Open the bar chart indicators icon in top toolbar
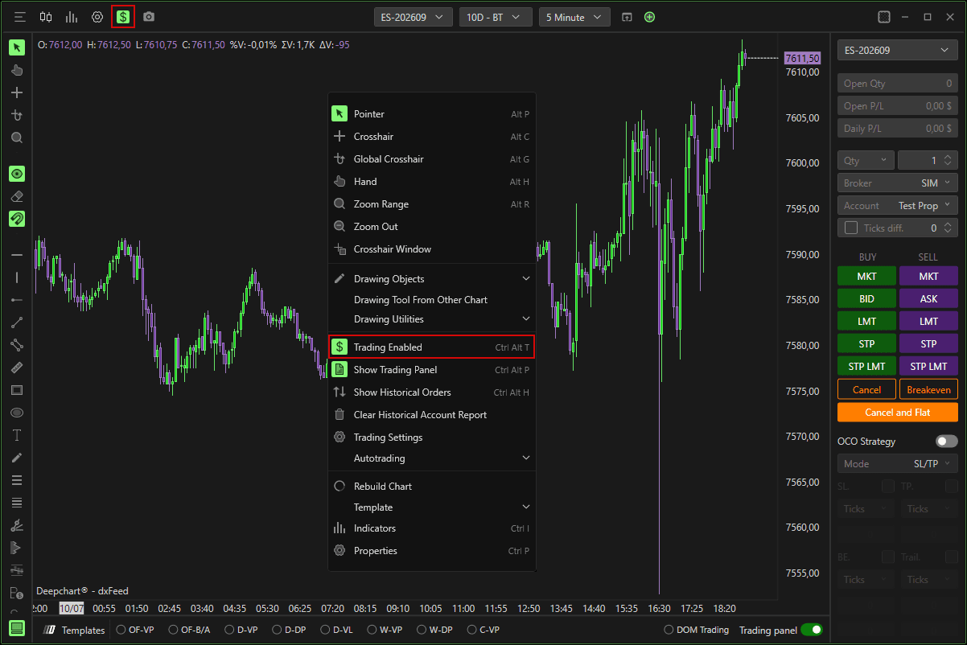This screenshot has width=967, height=645. click(72, 17)
